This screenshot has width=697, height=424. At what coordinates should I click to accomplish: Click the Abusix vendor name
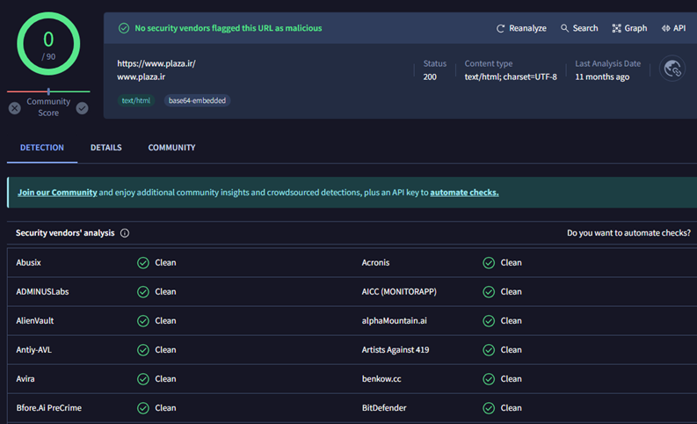(x=28, y=262)
